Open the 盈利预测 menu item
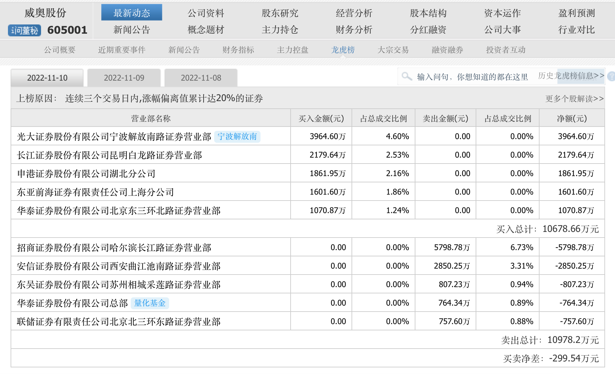615x374 pixels. [576, 13]
